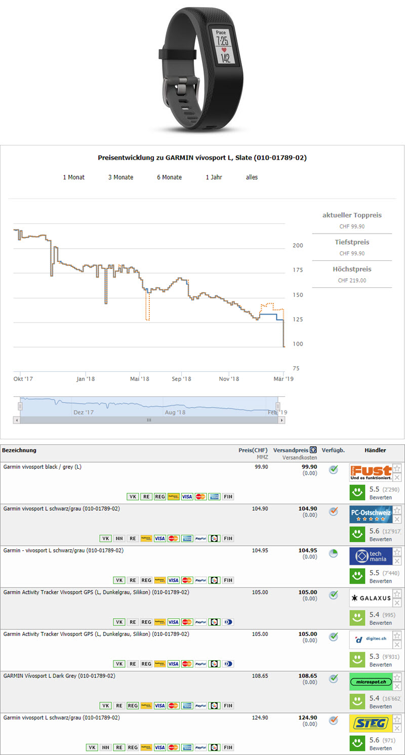Image resolution: width=405 pixels, height=755 pixels.
Task: Show price history for 6 Monate
Action: (x=169, y=177)
